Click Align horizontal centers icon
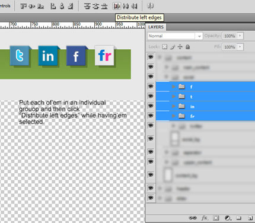Viewport: 255px width, 223px height. 62,7
